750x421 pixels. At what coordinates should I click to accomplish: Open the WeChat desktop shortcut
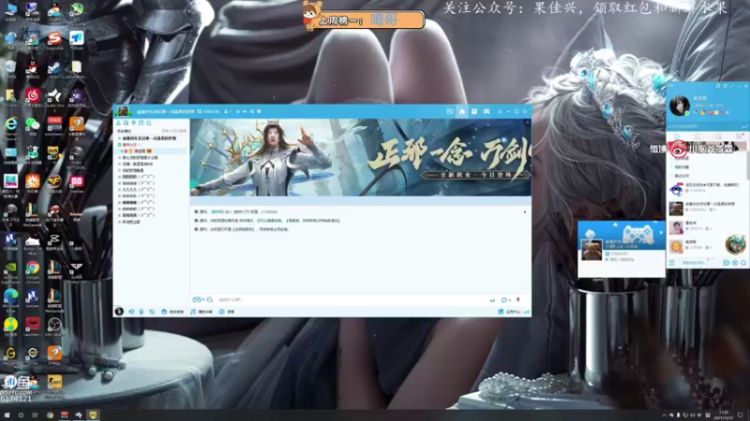click(33, 126)
